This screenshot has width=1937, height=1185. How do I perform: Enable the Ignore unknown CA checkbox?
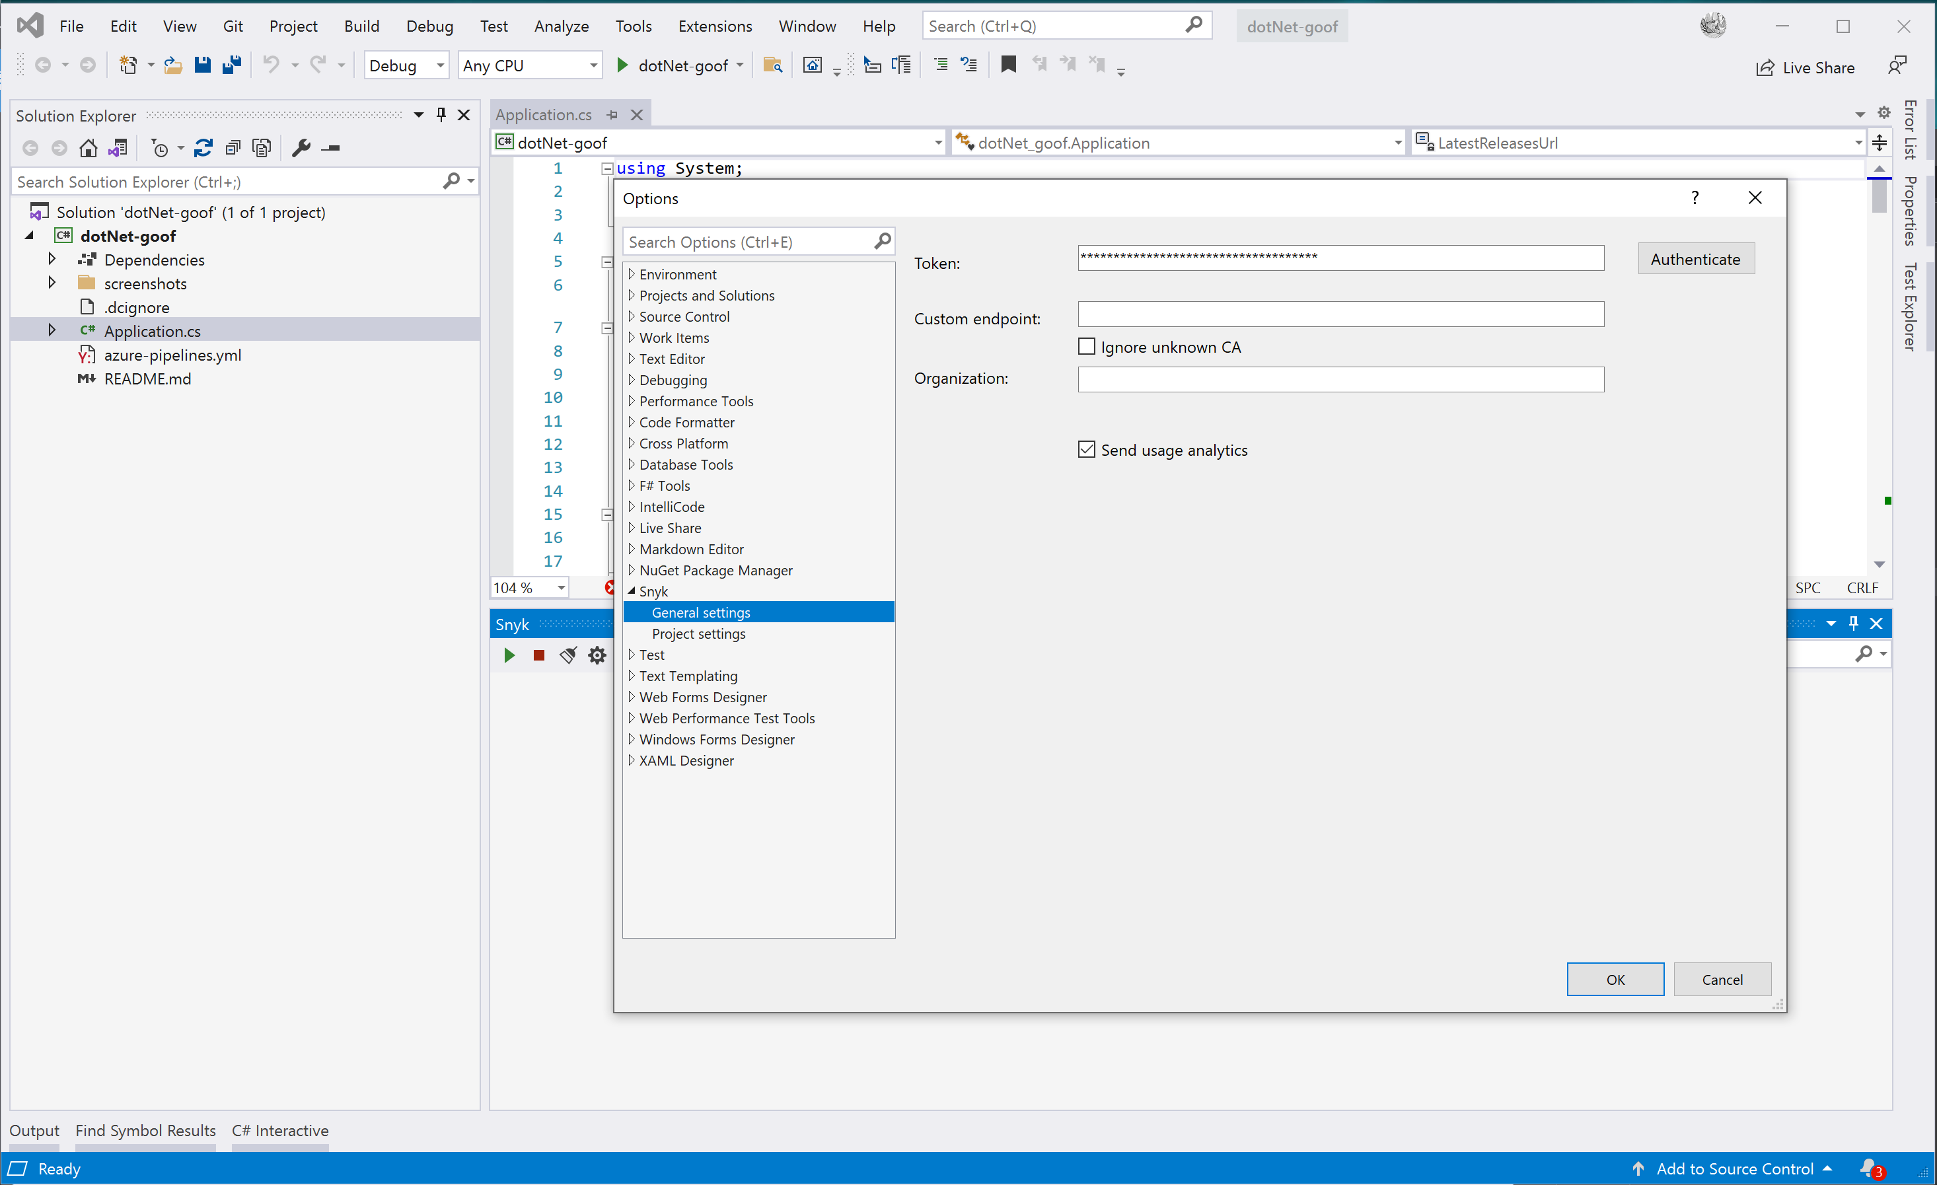pyautogui.click(x=1086, y=347)
